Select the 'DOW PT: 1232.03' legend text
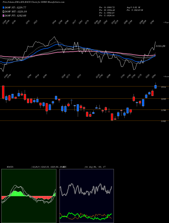Viewport: 169px width, 223px height. click(16, 16)
